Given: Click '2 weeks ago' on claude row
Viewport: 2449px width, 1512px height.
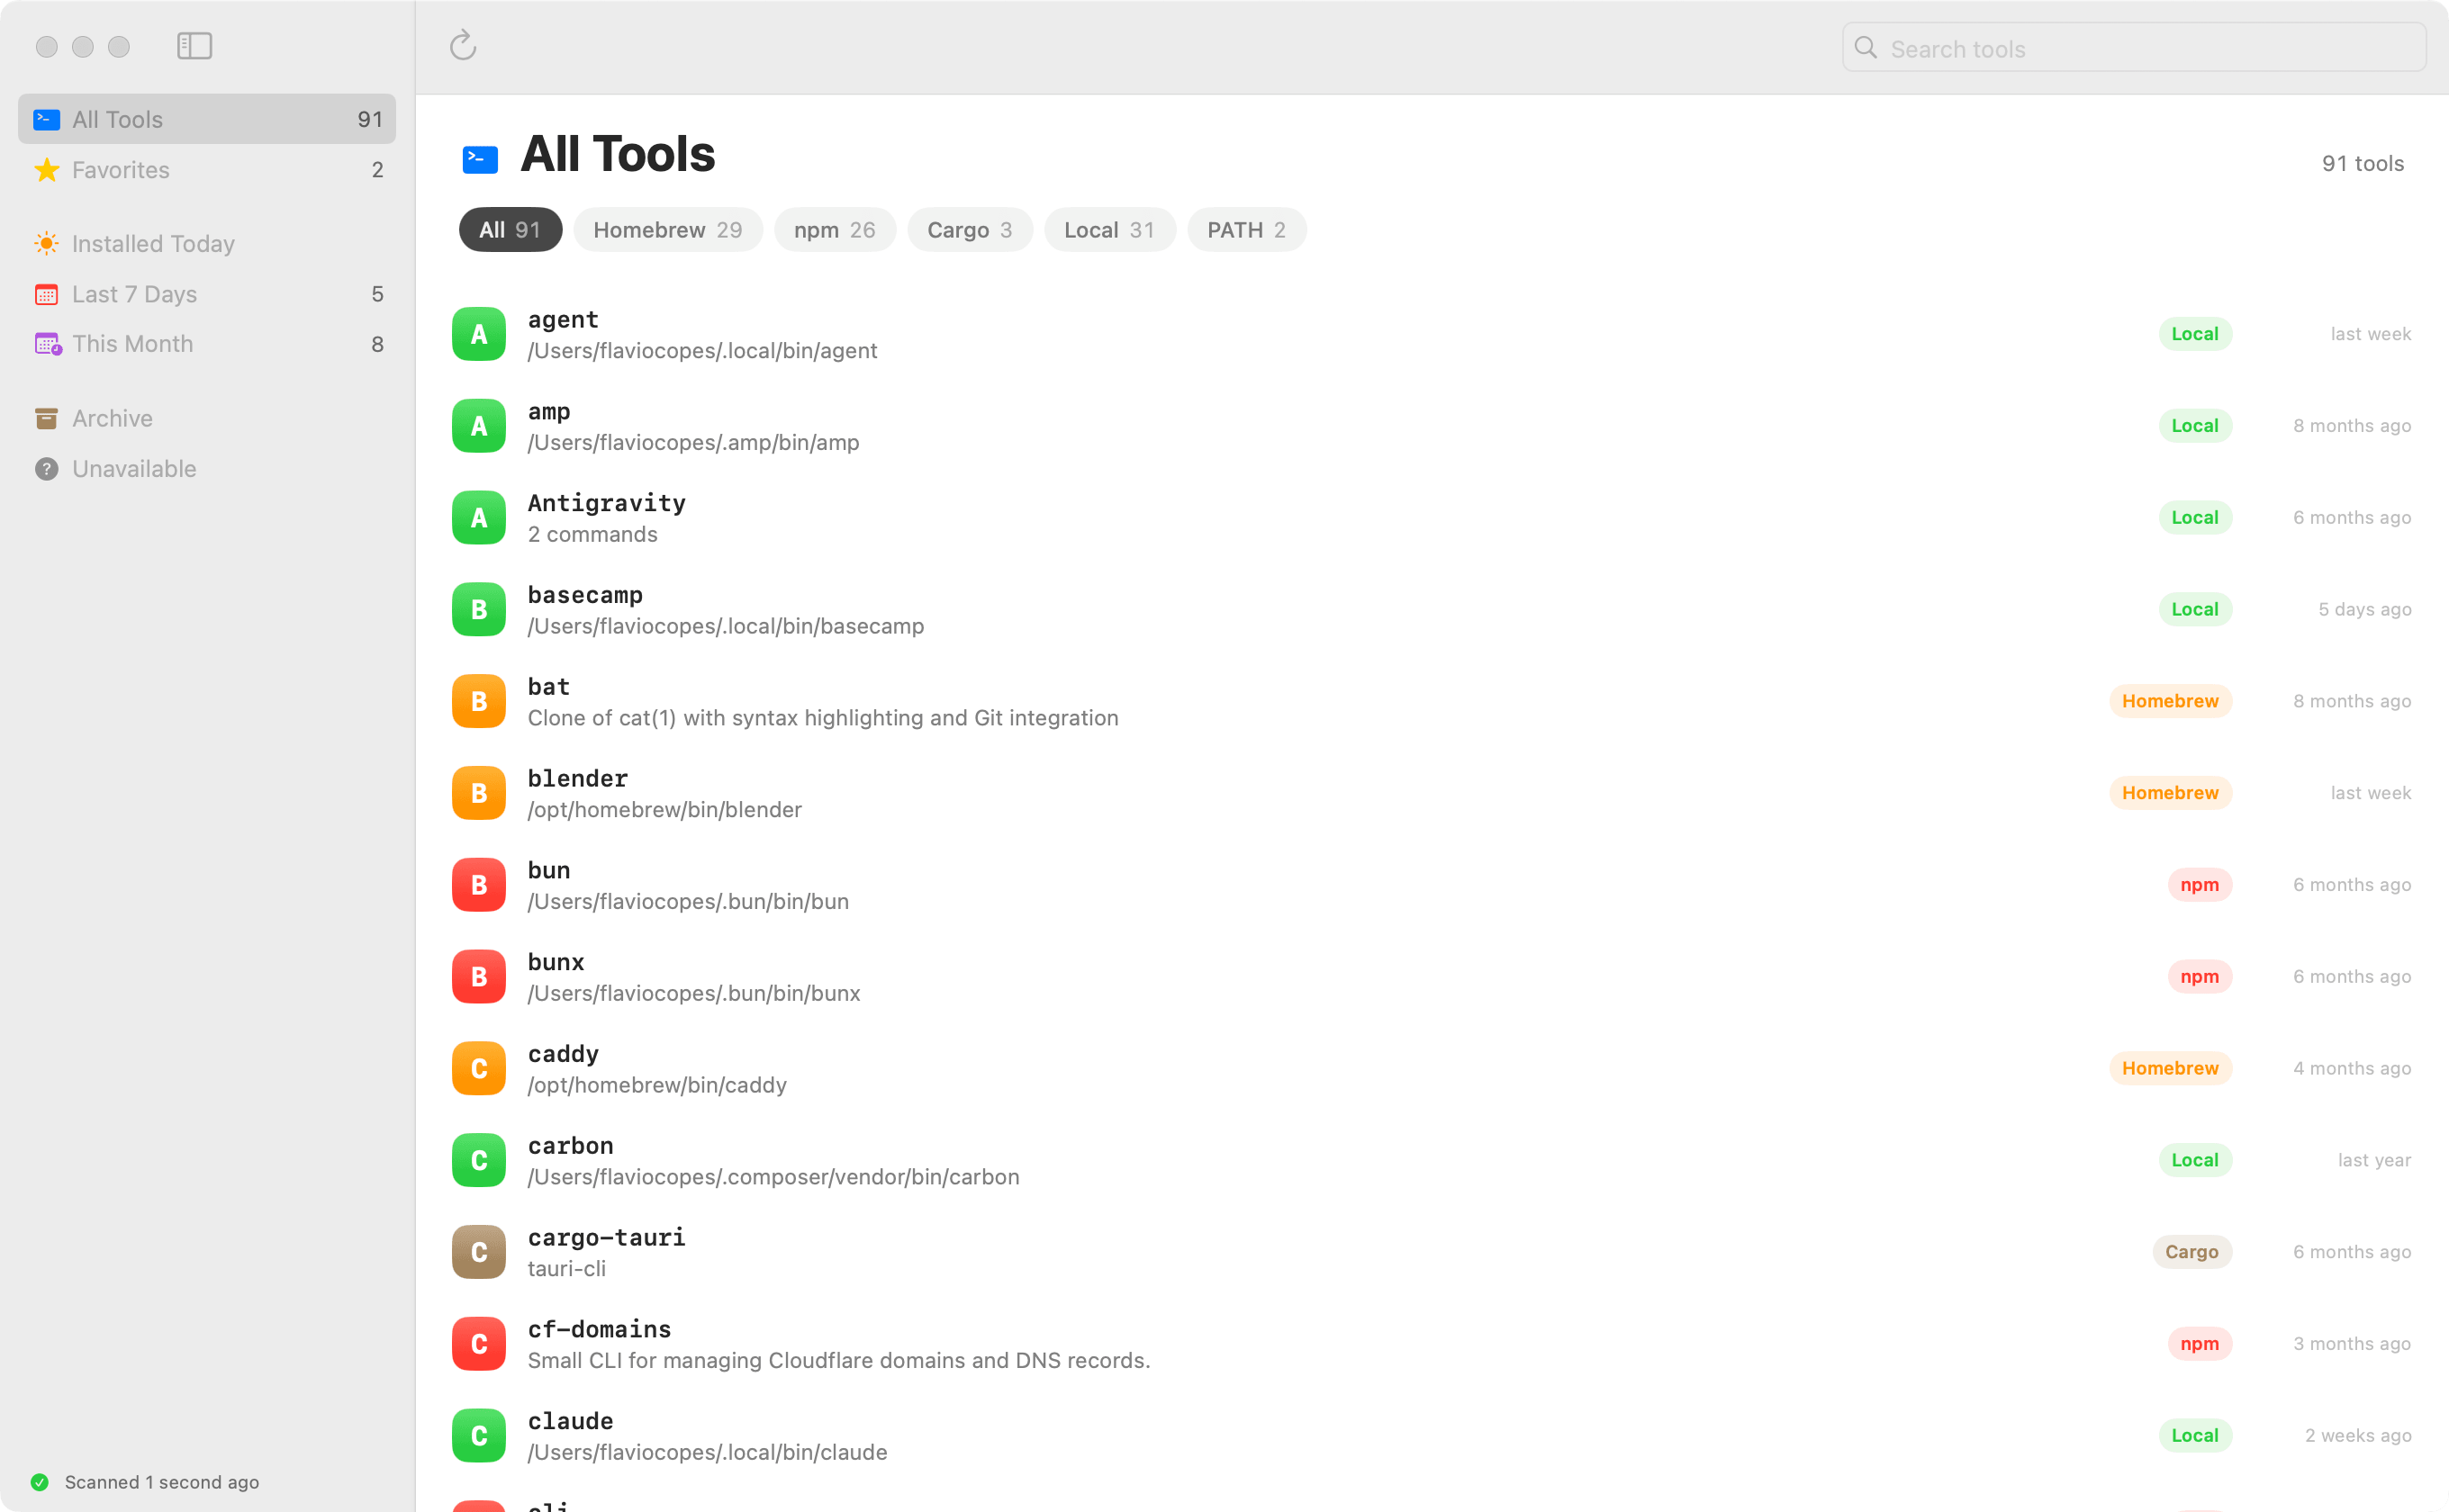Looking at the screenshot, I should [2358, 1436].
